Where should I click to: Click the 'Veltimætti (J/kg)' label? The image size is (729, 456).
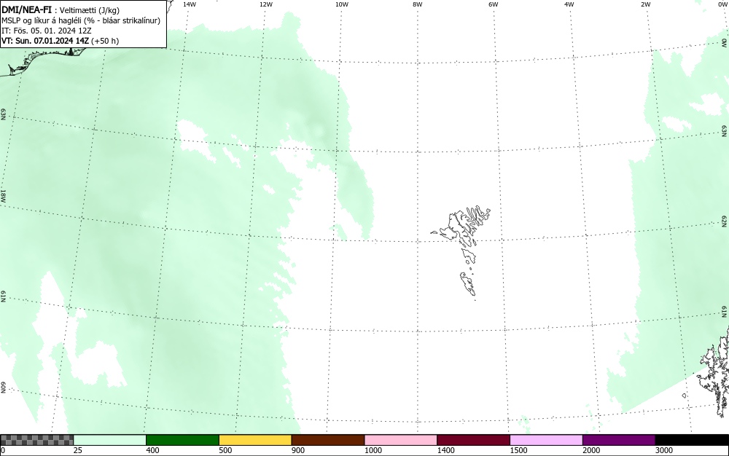[x=90, y=10]
